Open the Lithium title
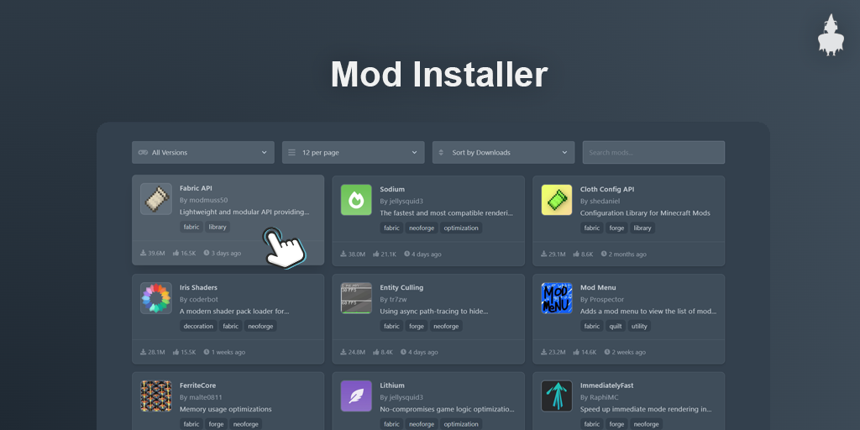This screenshot has width=860, height=430. coord(392,385)
